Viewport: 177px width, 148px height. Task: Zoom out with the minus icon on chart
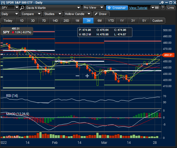[77, 76]
